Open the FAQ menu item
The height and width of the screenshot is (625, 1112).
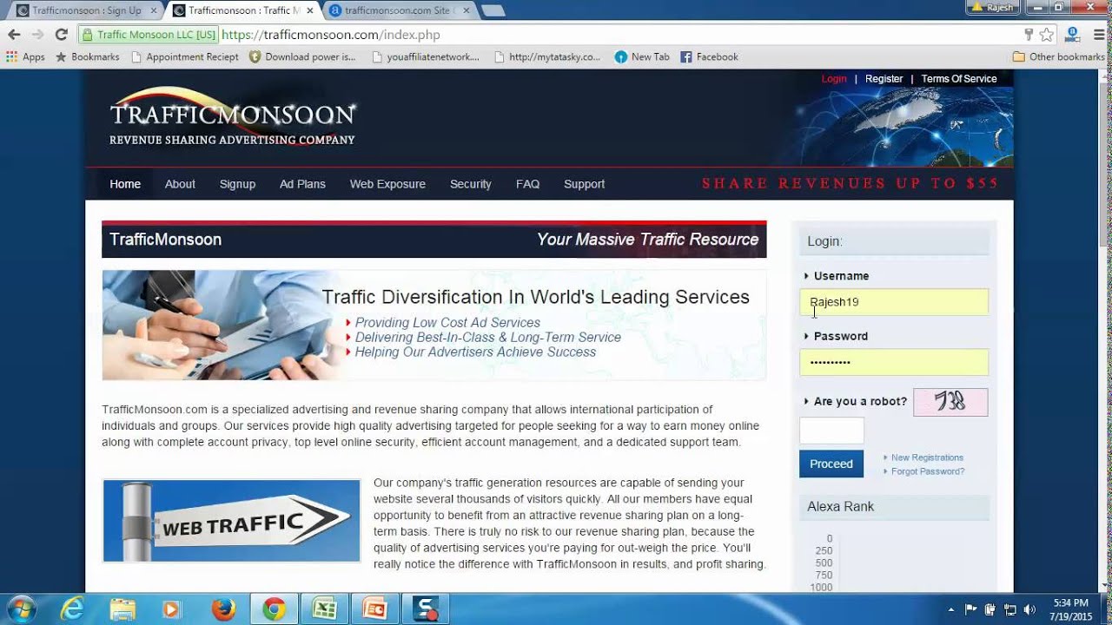527,184
